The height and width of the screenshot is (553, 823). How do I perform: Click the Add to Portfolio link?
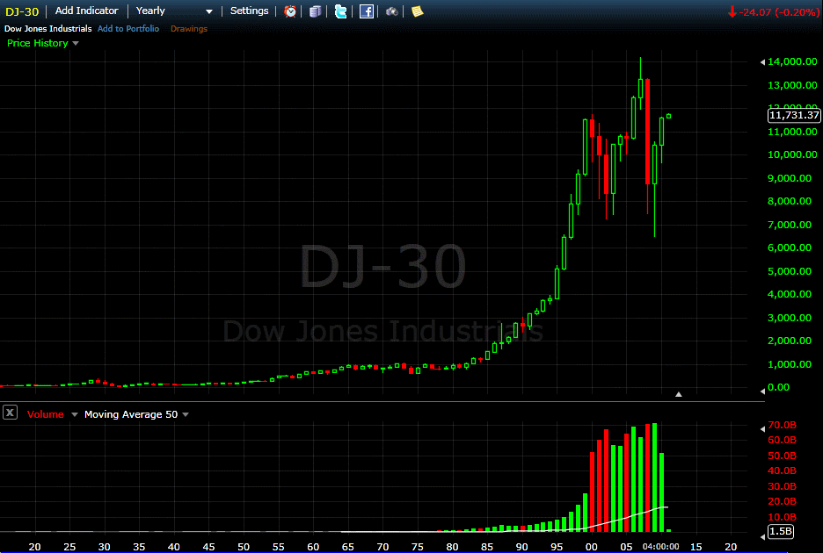[x=128, y=29]
